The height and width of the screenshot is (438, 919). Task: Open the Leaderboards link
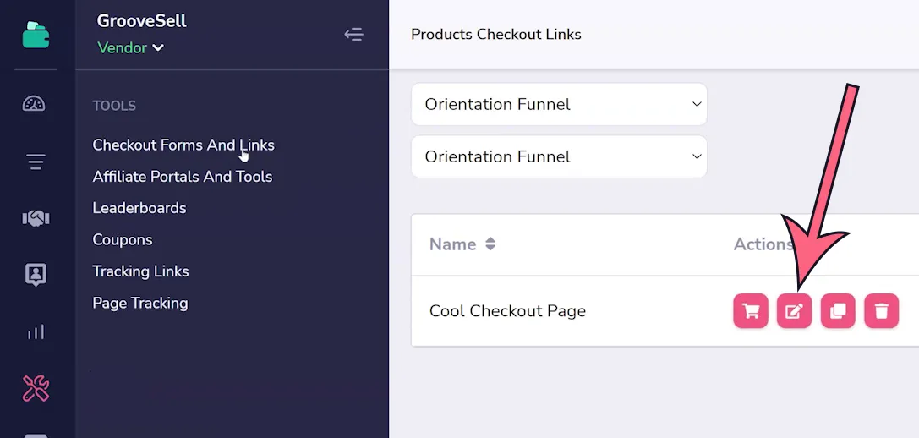(139, 208)
